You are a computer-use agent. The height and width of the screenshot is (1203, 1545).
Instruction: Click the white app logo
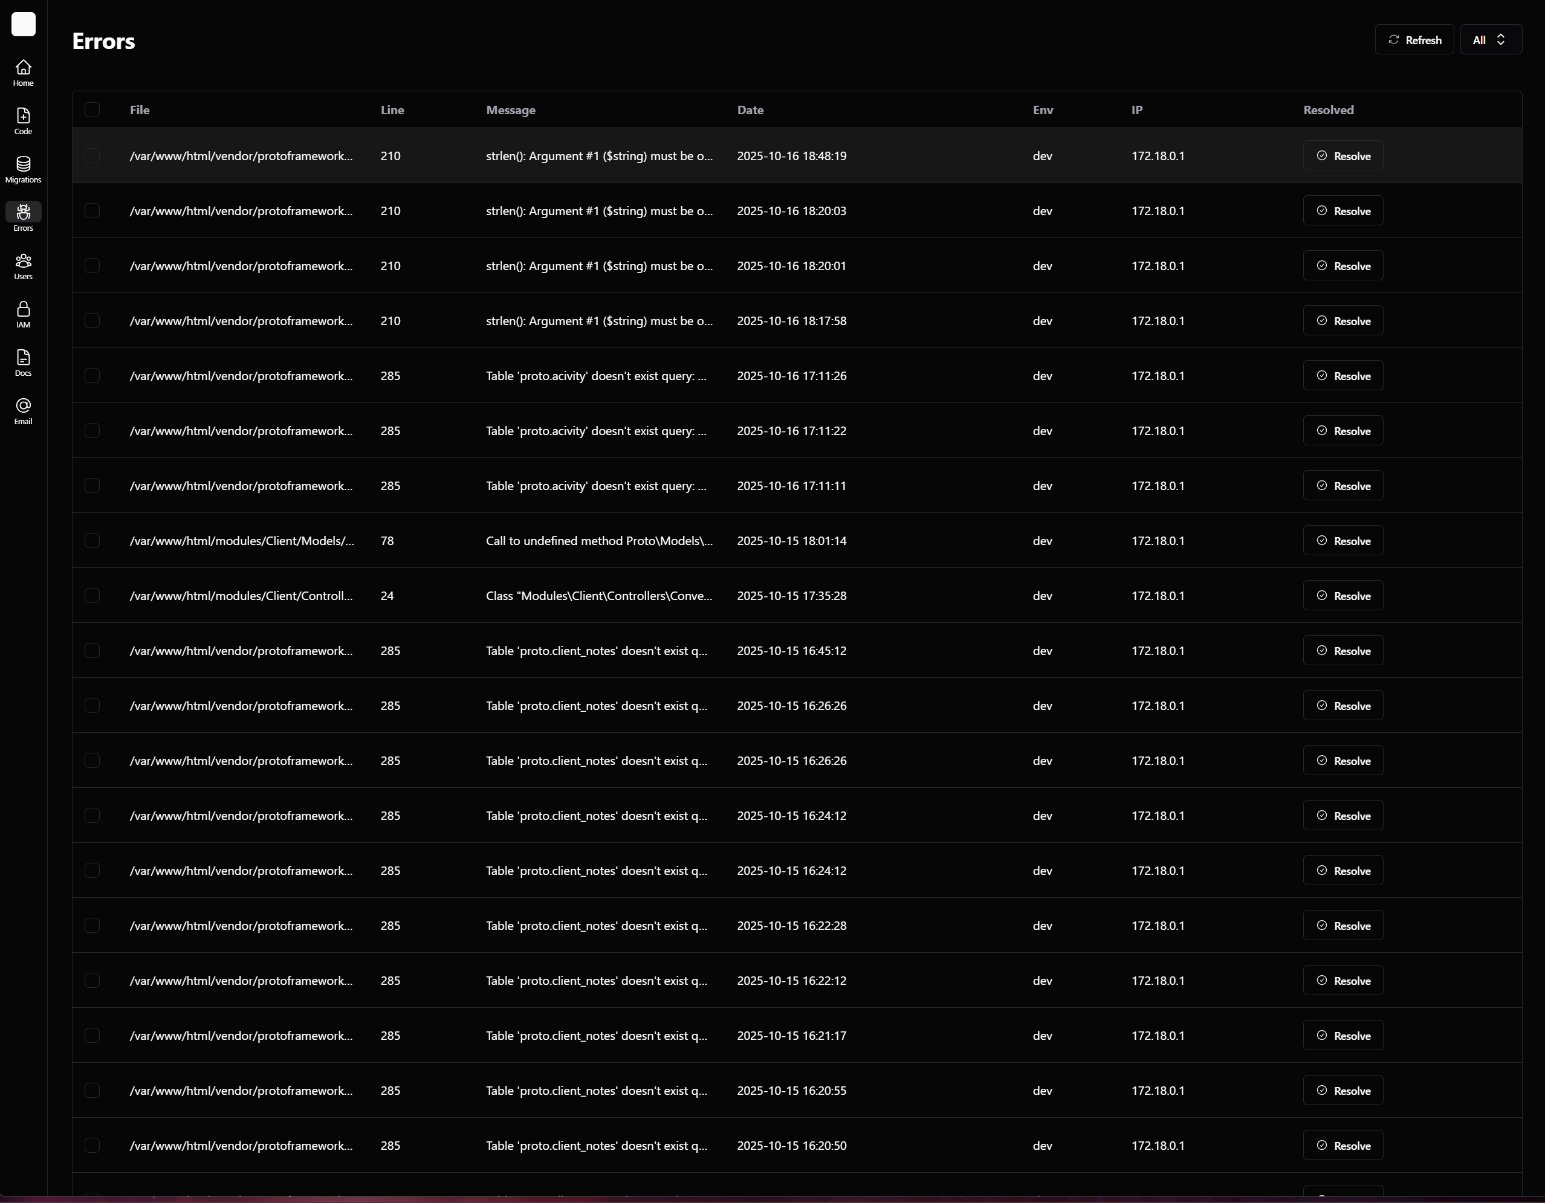click(x=24, y=24)
